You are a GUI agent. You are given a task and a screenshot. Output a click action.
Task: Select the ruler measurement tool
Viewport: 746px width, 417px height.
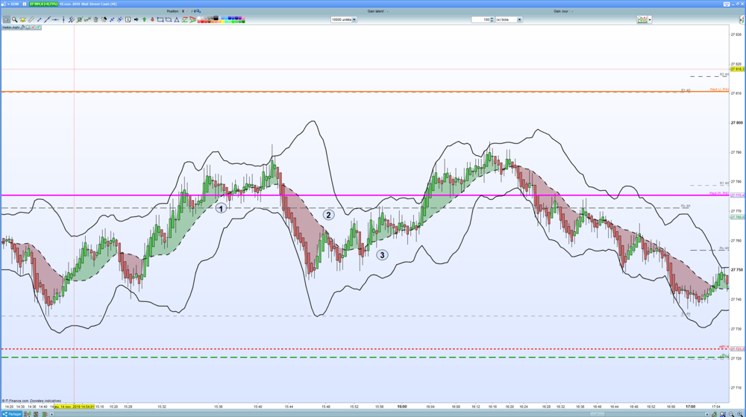pyautogui.click(x=31, y=19)
